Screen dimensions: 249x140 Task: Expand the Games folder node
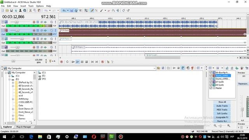coord(13,119)
